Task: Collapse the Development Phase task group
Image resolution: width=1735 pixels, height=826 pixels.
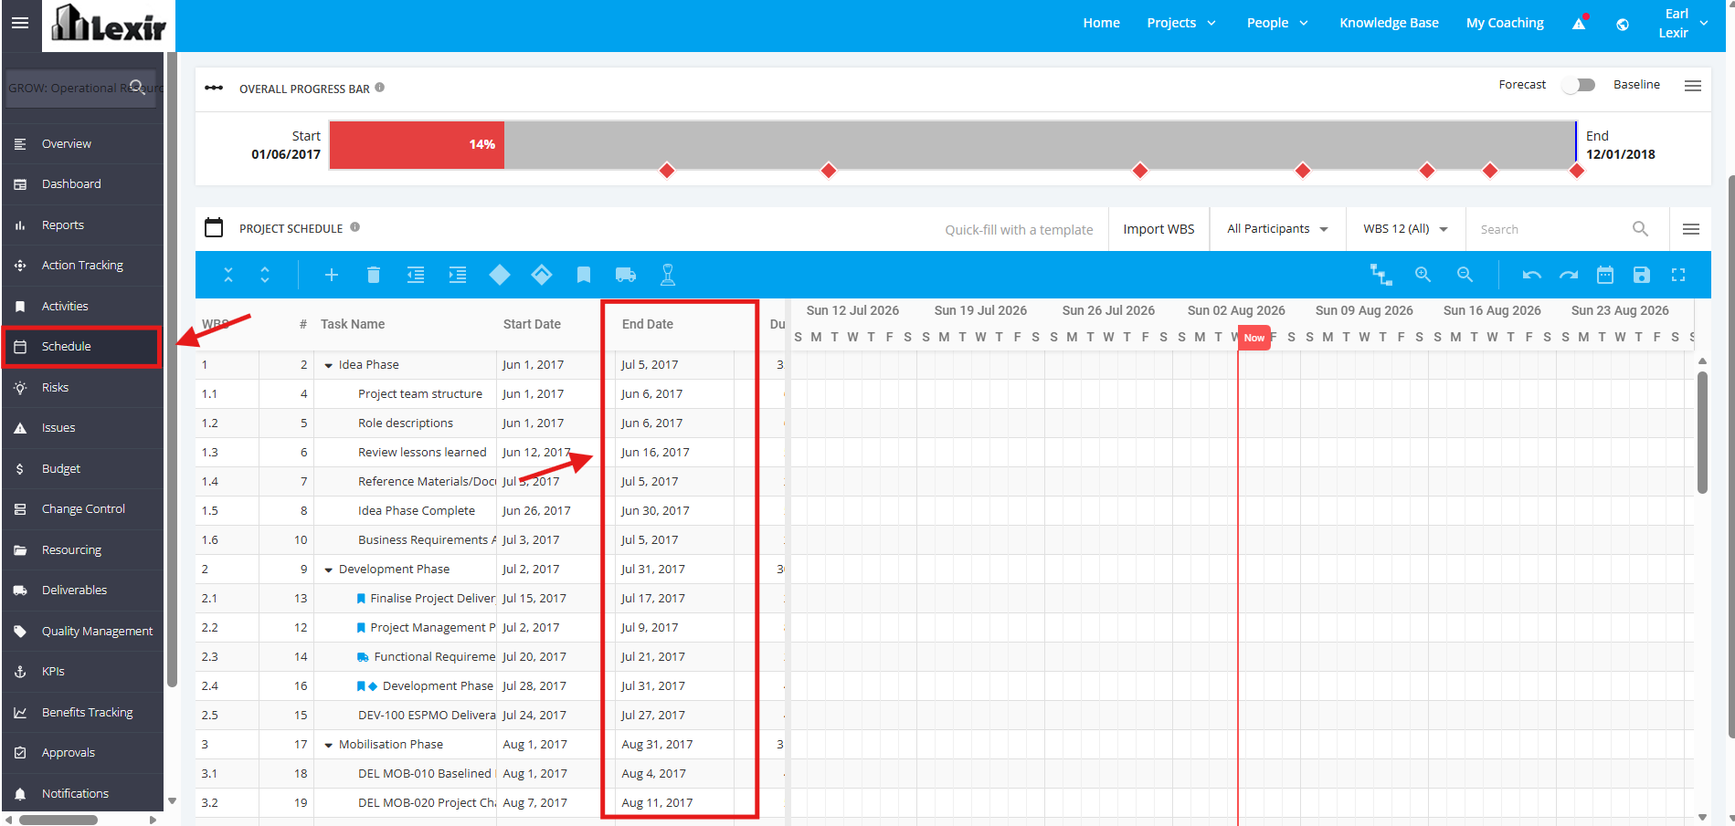Action: (329, 570)
